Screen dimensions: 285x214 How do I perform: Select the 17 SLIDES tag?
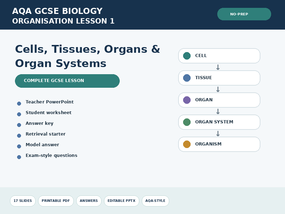point(23,201)
